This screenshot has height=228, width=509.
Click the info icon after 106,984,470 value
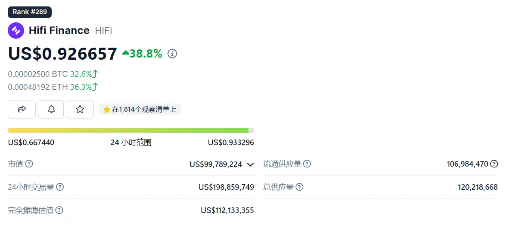[494, 164]
